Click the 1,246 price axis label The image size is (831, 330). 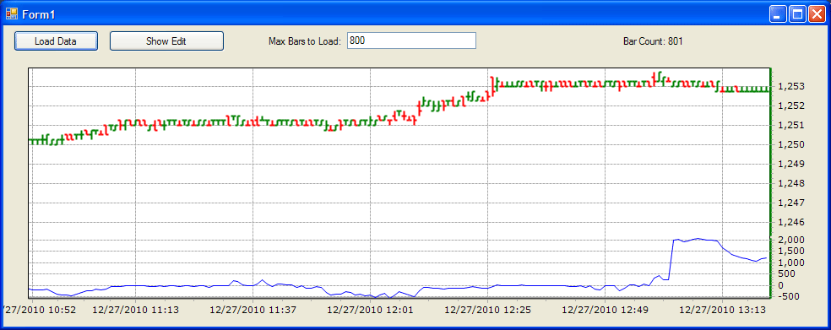(790, 223)
